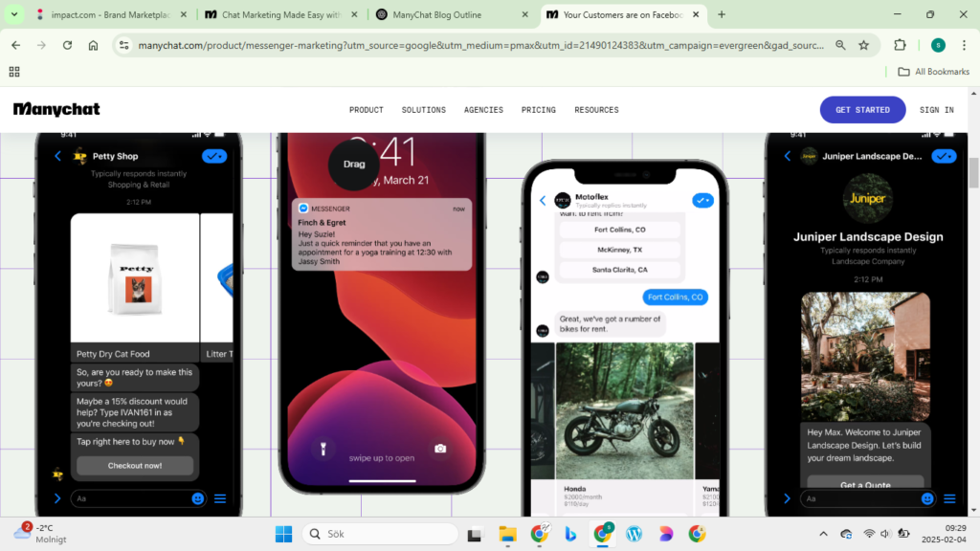
Task: Open the apps grid in bookmarks bar
Action: (x=14, y=72)
